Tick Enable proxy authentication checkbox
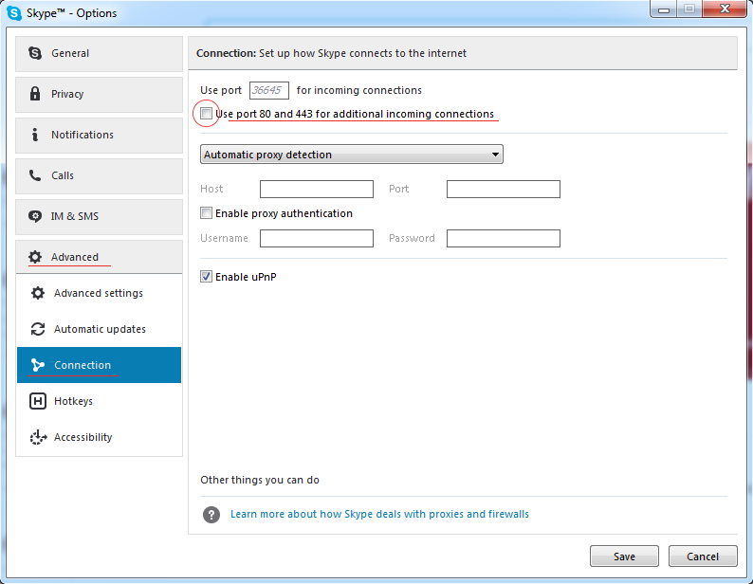The image size is (753, 584). click(206, 212)
